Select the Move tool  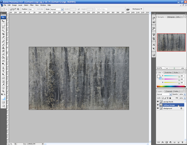point(3,21)
